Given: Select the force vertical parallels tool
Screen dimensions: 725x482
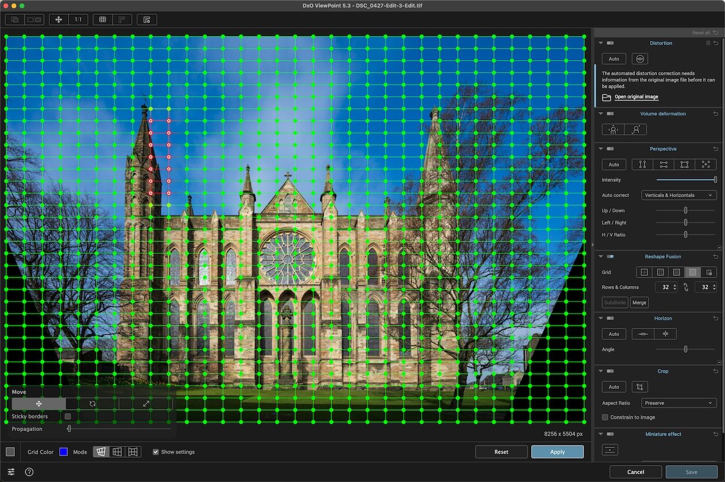Looking at the screenshot, I should pyautogui.click(x=642, y=164).
